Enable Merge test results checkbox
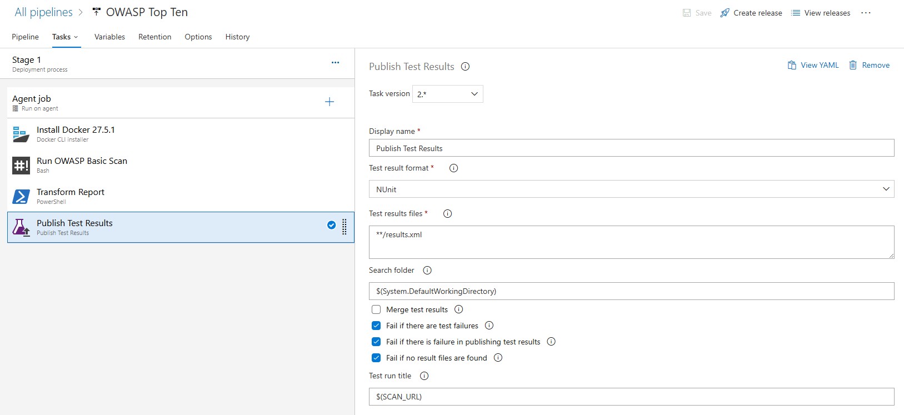 (x=376, y=309)
